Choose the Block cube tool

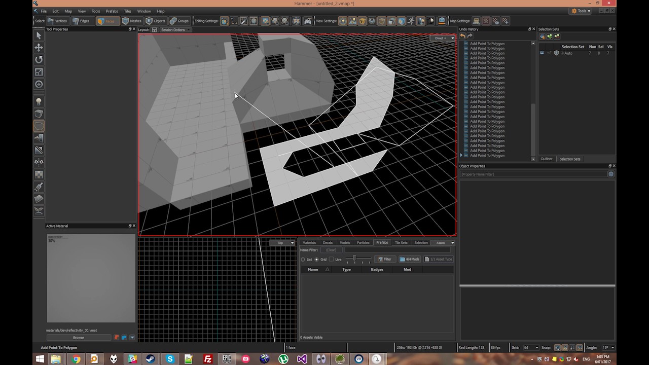click(x=39, y=114)
